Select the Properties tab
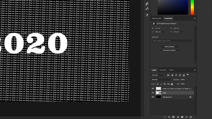Image resolution: width=212 pixels, height=119 pixels. coord(168,19)
